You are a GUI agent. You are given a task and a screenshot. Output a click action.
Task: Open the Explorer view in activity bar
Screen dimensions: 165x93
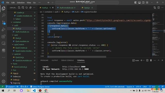tap(3, 9)
